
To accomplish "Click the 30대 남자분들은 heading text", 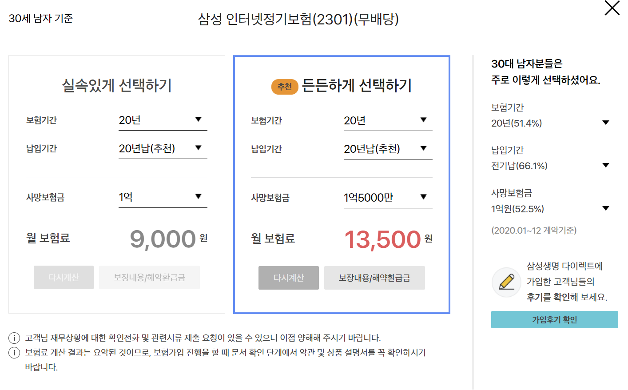I will (527, 64).
